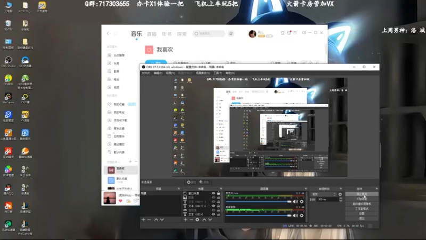Go back with music app arrow
This screenshot has width=426, height=240.
pyautogui.click(x=108, y=34)
